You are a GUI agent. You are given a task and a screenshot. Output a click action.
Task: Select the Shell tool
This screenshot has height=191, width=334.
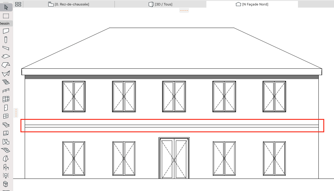(x=6, y=73)
